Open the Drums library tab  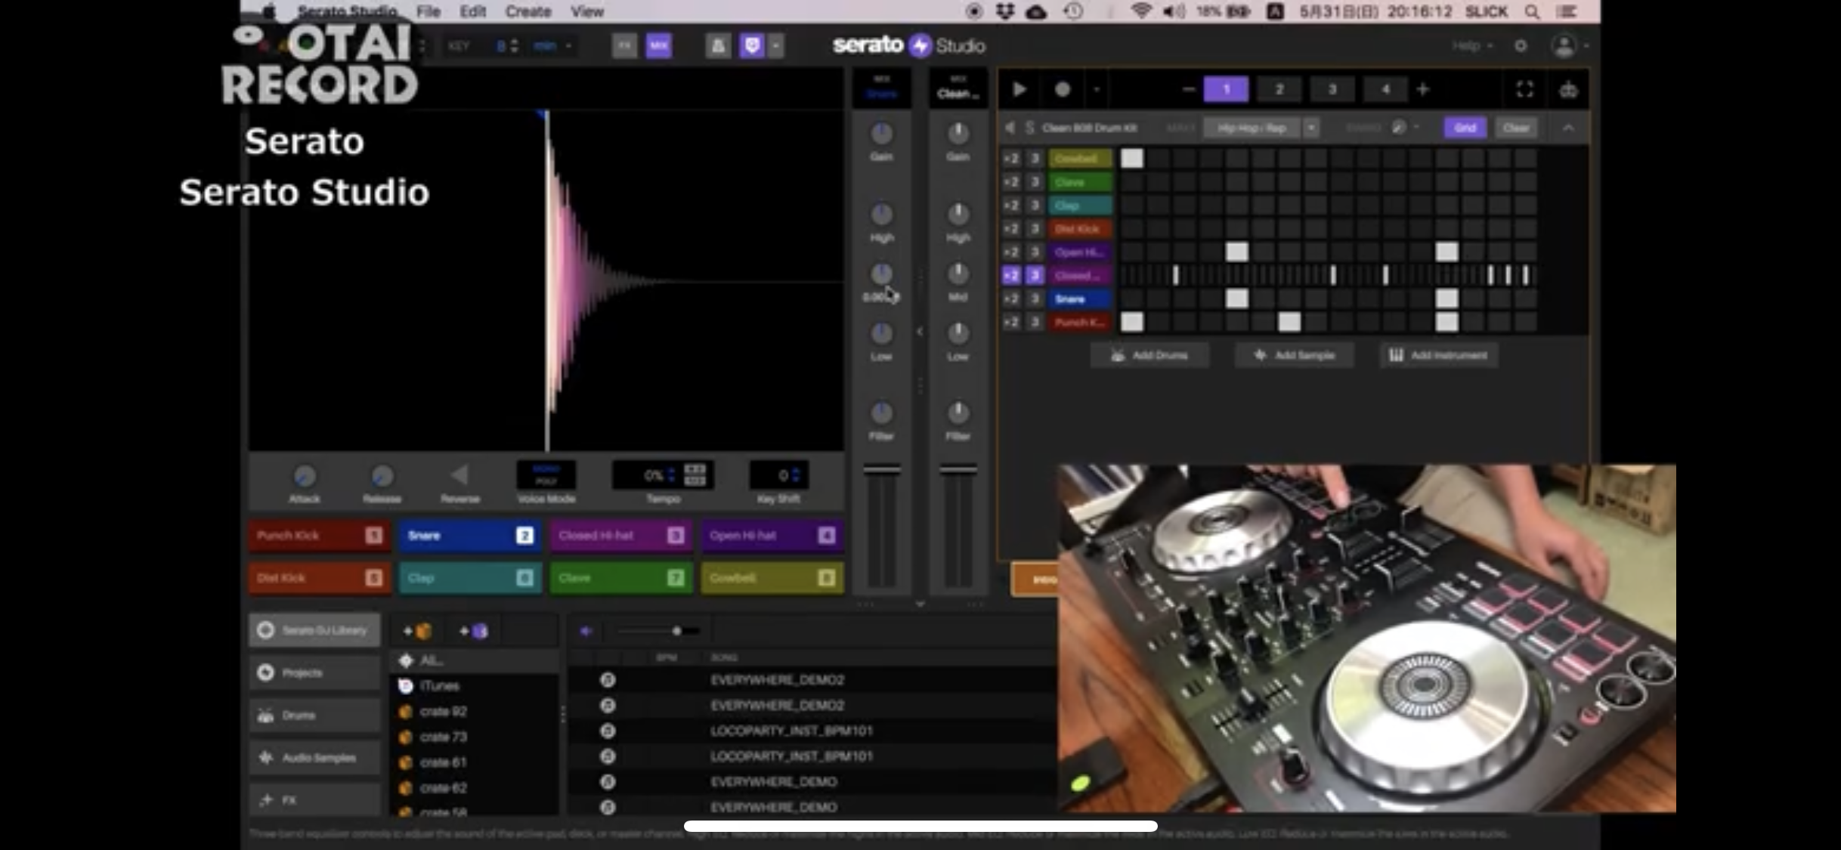(x=314, y=715)
